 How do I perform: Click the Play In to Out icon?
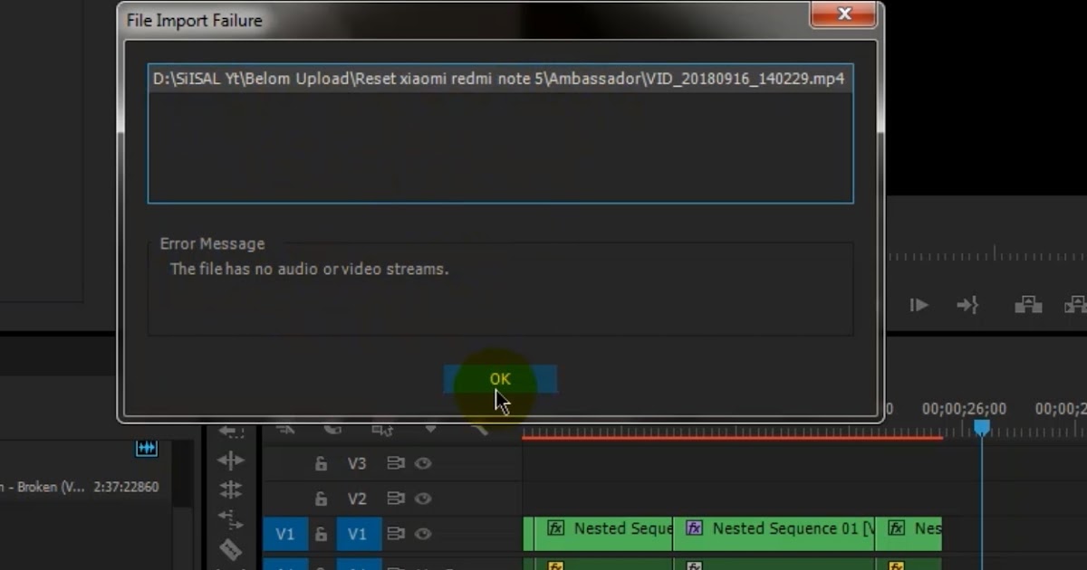click(919, 306)
